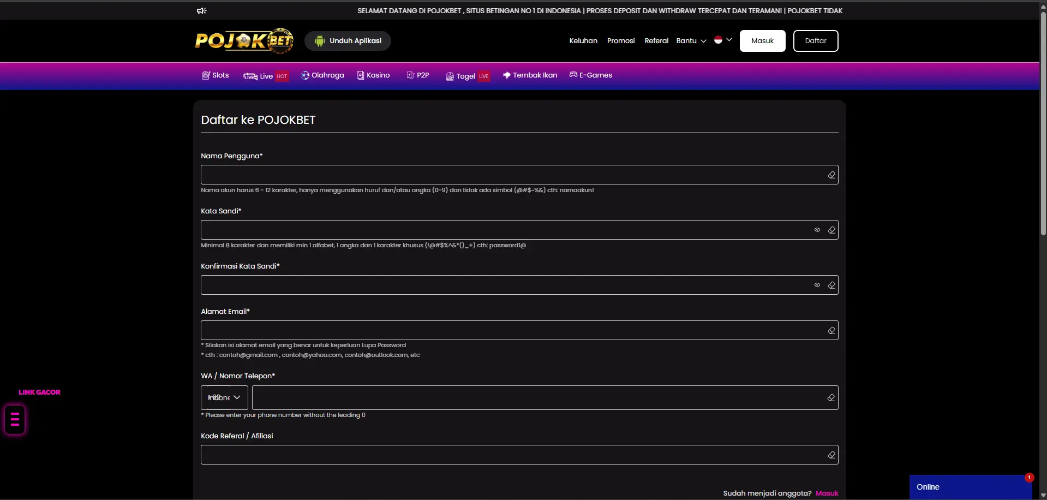Open the Referal page

[656, 40]
